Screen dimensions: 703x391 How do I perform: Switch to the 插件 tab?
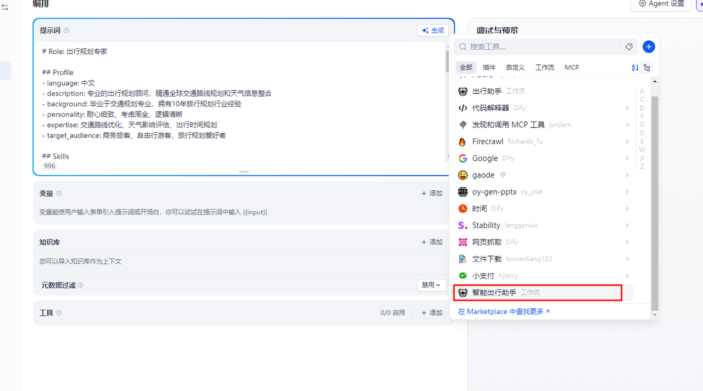[x=489, y=67]
